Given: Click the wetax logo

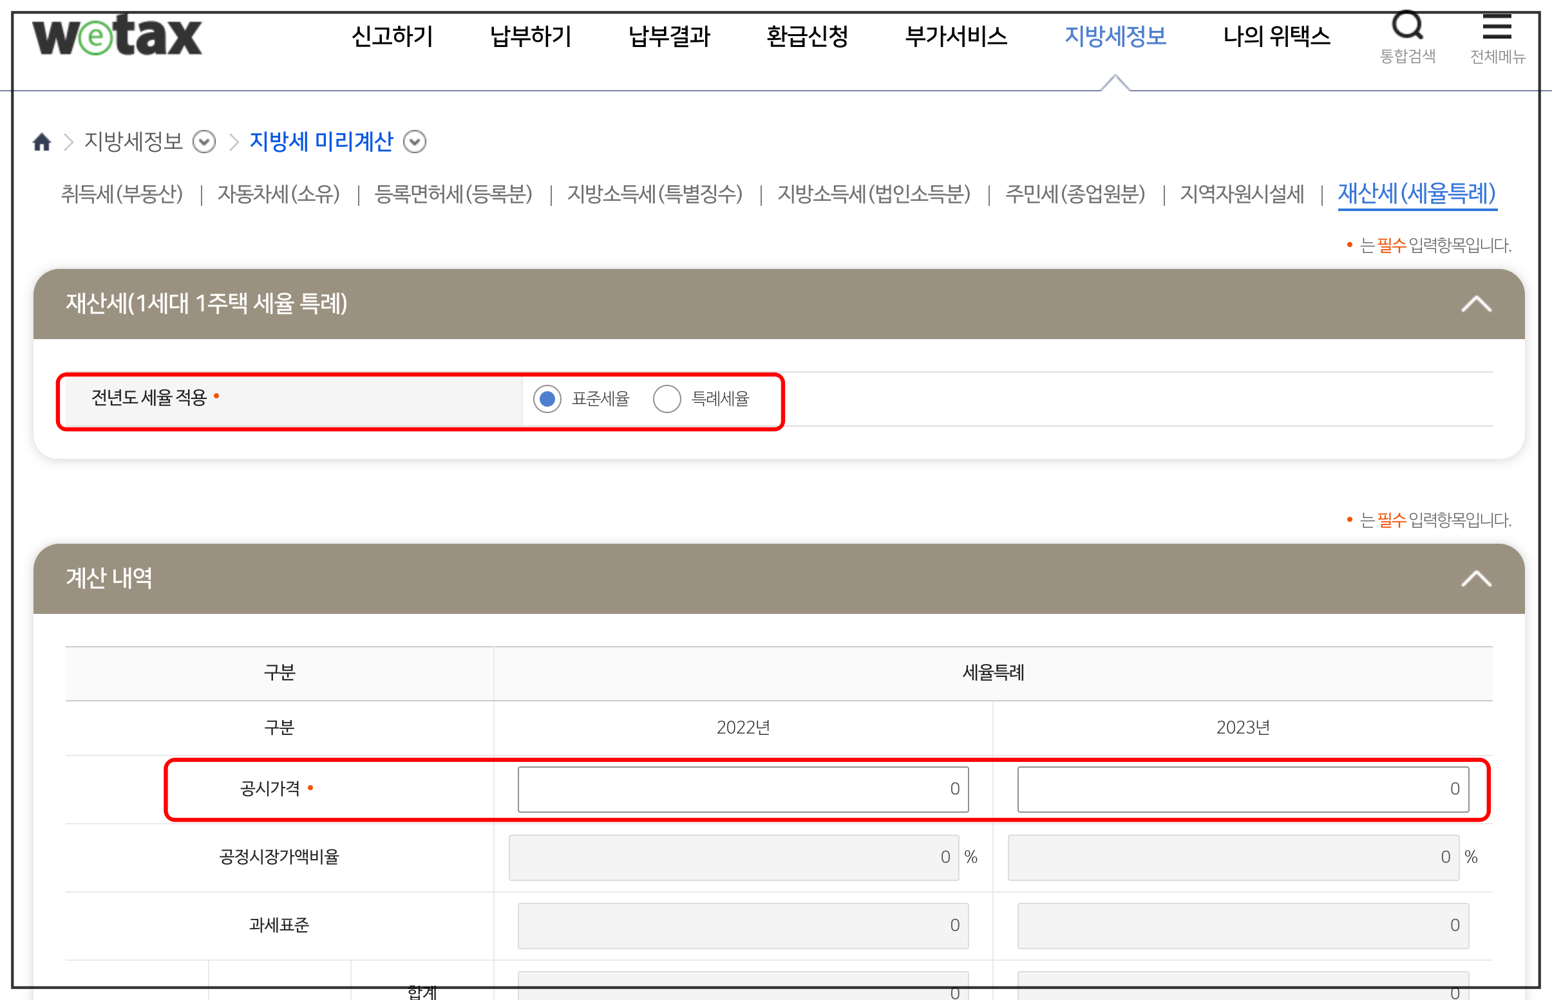Looking at the screenshot, I should tap(117, 36).
